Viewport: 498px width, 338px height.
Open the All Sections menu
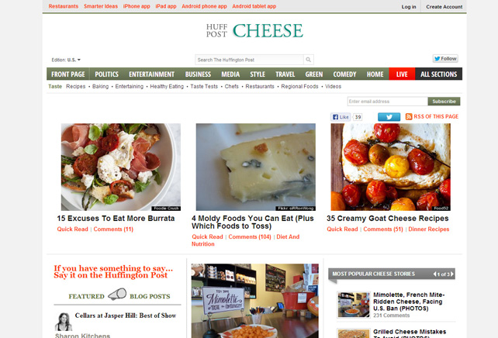(438, 74)
